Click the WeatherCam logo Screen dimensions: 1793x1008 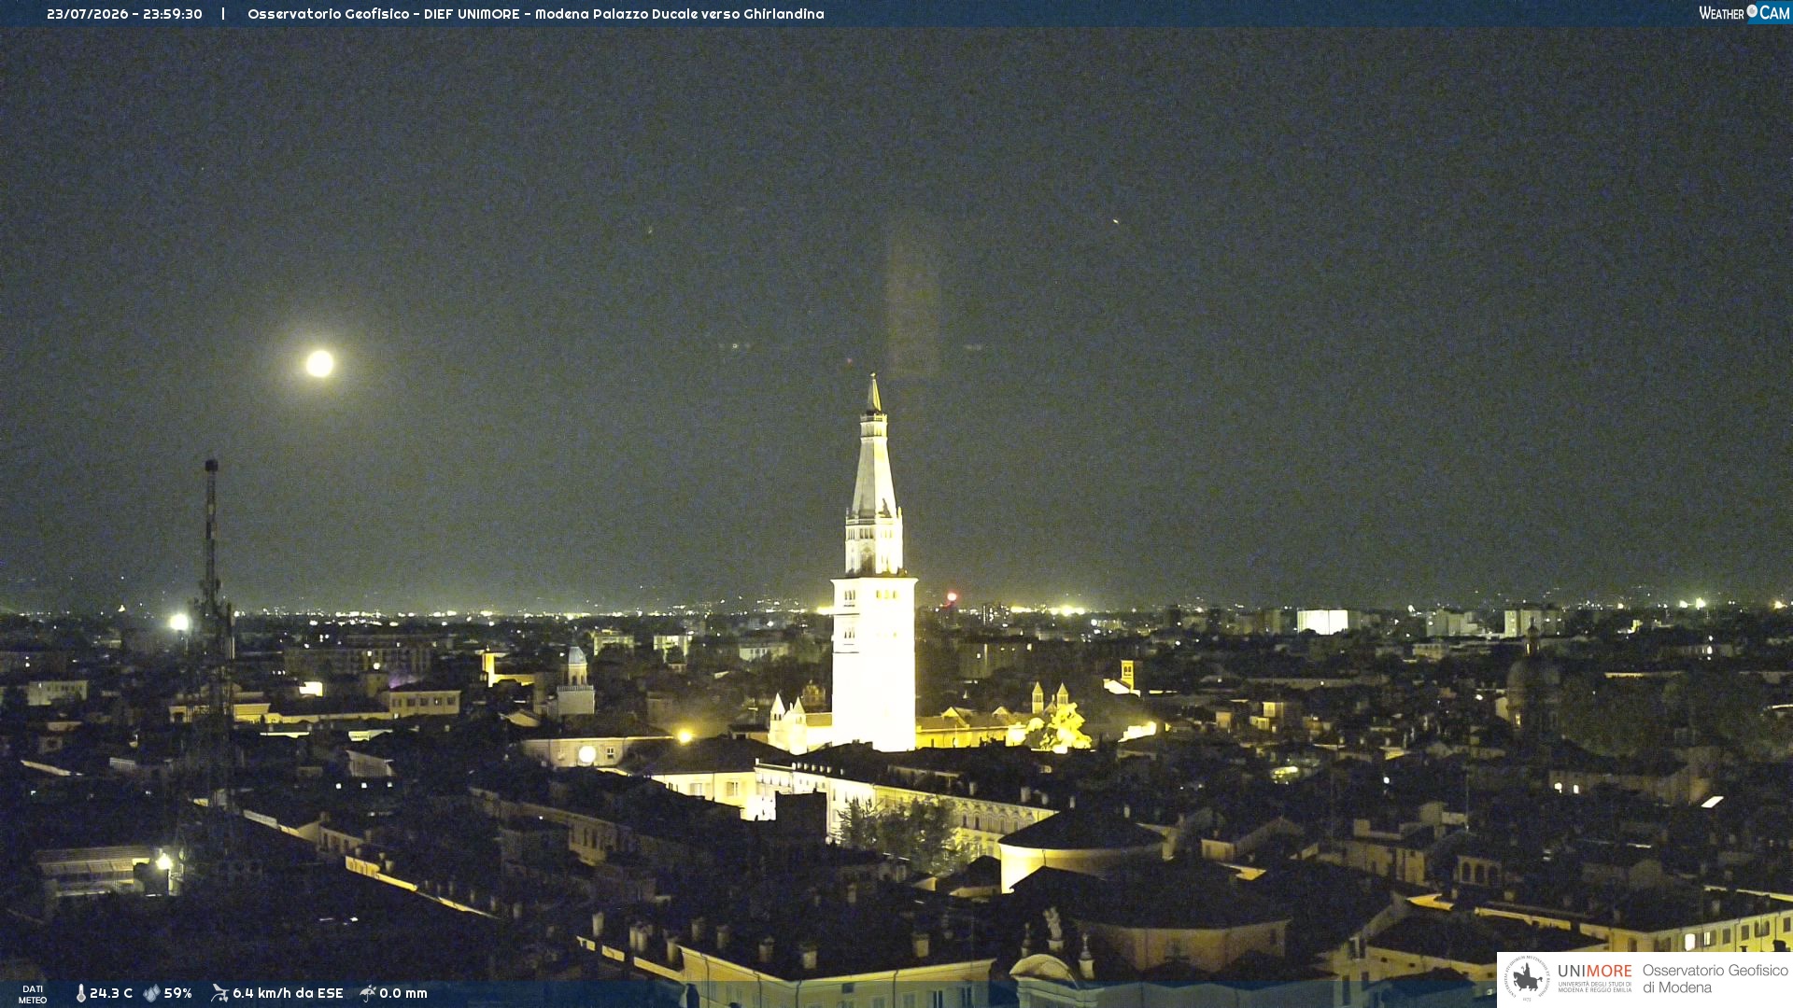[1744, 13]
